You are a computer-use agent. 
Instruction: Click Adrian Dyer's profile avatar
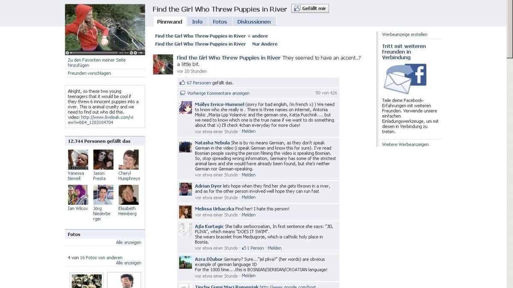point(186,189)
